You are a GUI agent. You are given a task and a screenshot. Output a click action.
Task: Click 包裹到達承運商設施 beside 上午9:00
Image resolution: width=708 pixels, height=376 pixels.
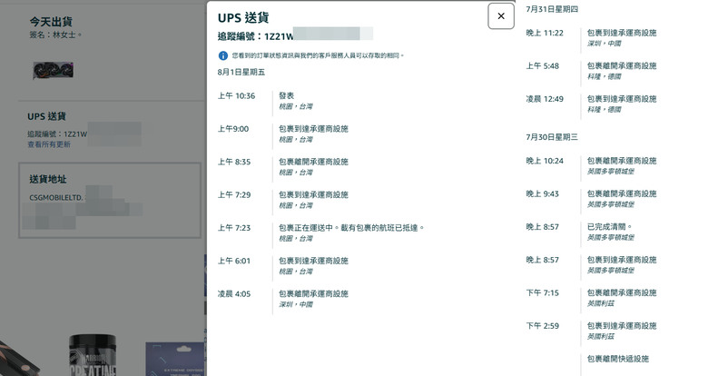coord(313,129)
